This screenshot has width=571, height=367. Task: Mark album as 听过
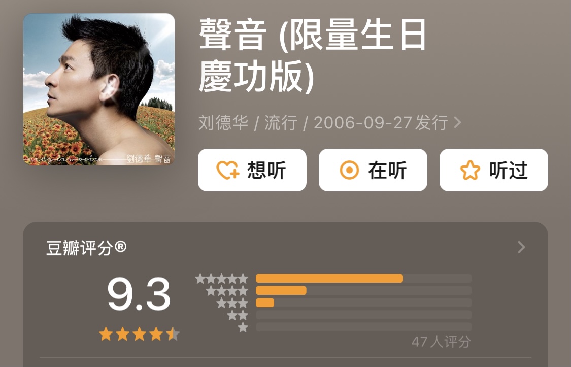pyautogui.click(x=494, y=170)
